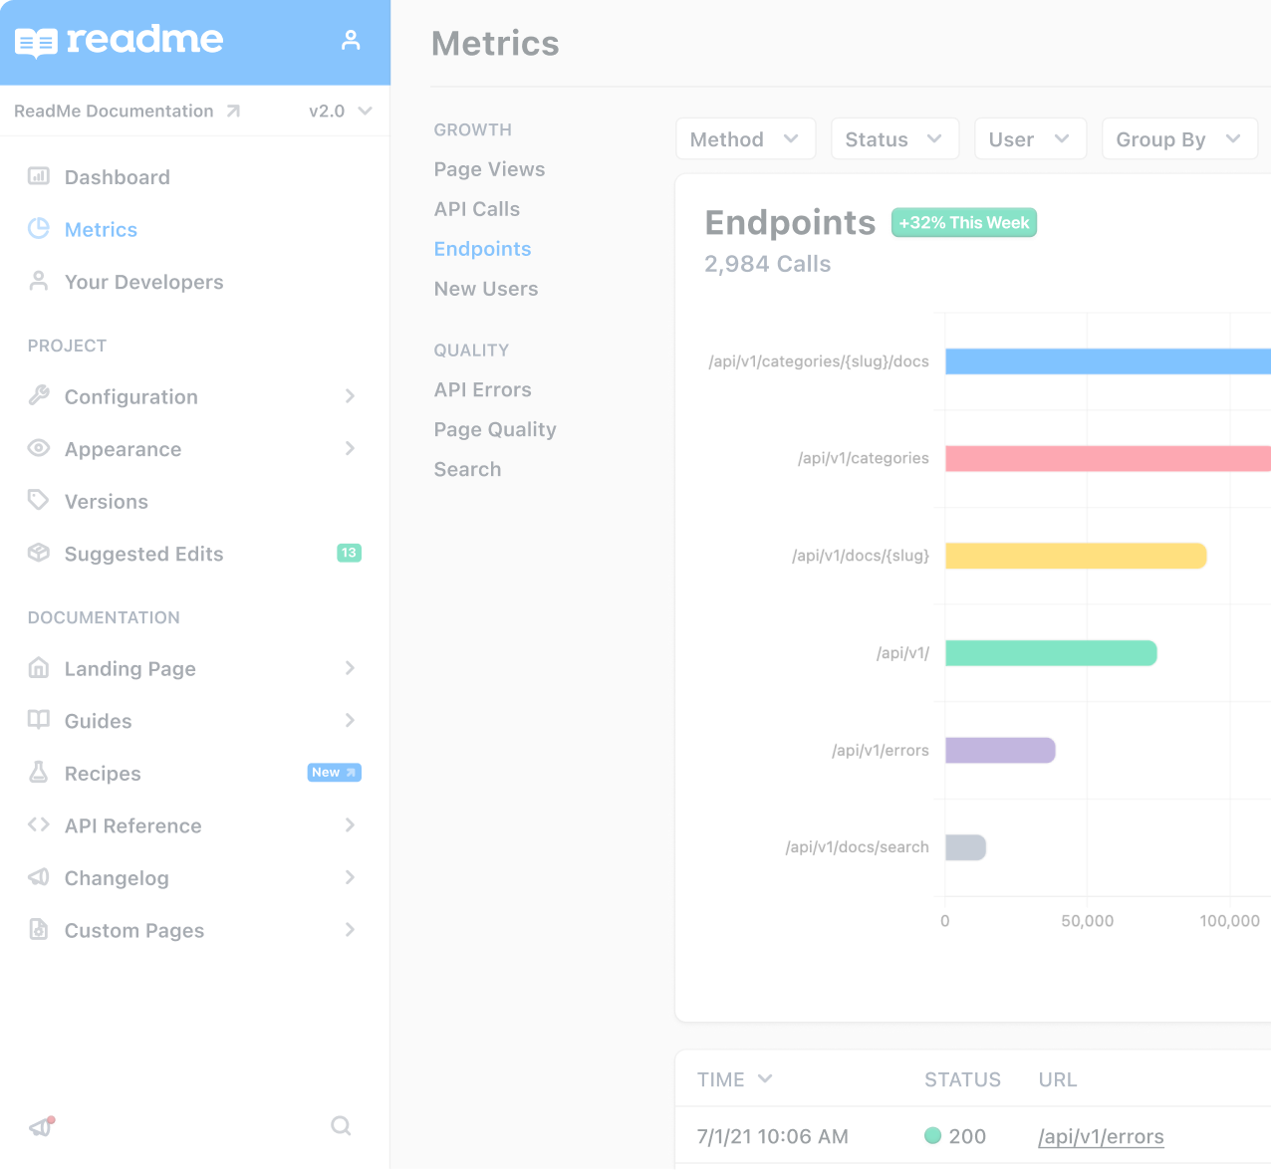This screenshot has width=1271, height=1171.
Task: Click the Recipes flask icon
Action: (39, 772)
